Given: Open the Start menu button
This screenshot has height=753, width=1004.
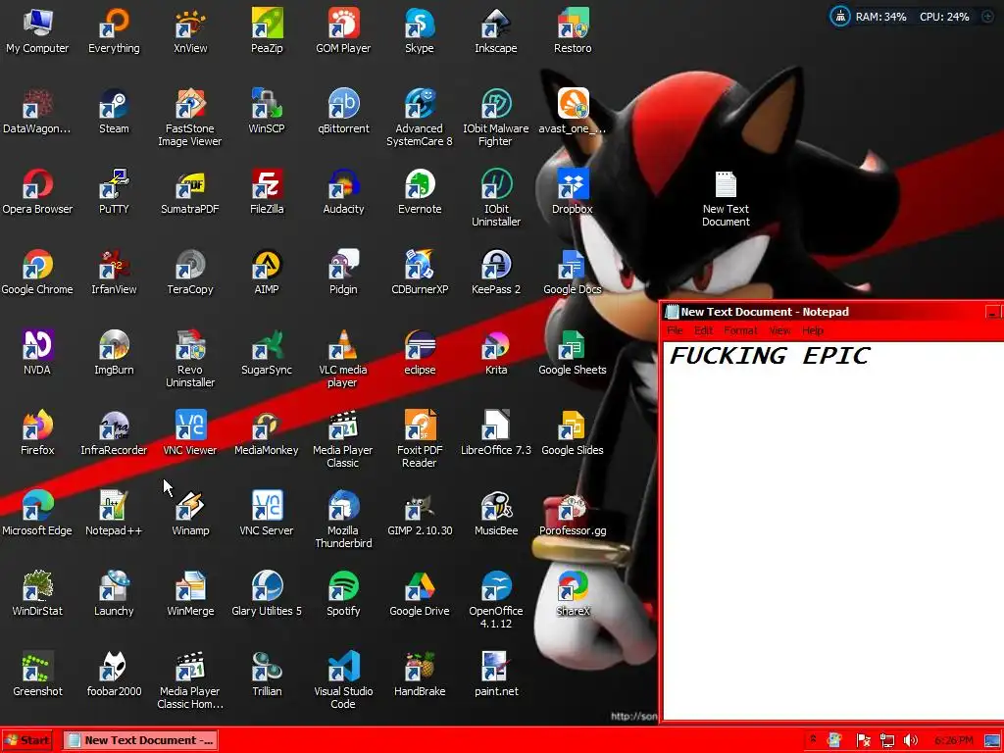Looking at the screenshot, I should [x=26, y=740].
